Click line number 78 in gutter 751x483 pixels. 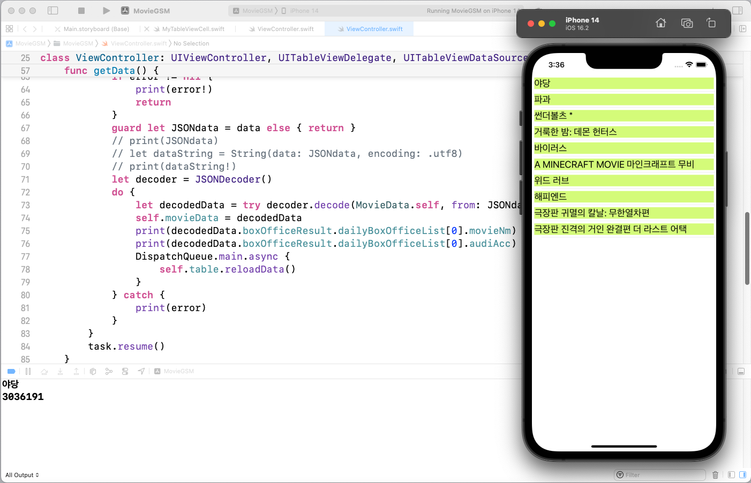(x=25, y=269)
